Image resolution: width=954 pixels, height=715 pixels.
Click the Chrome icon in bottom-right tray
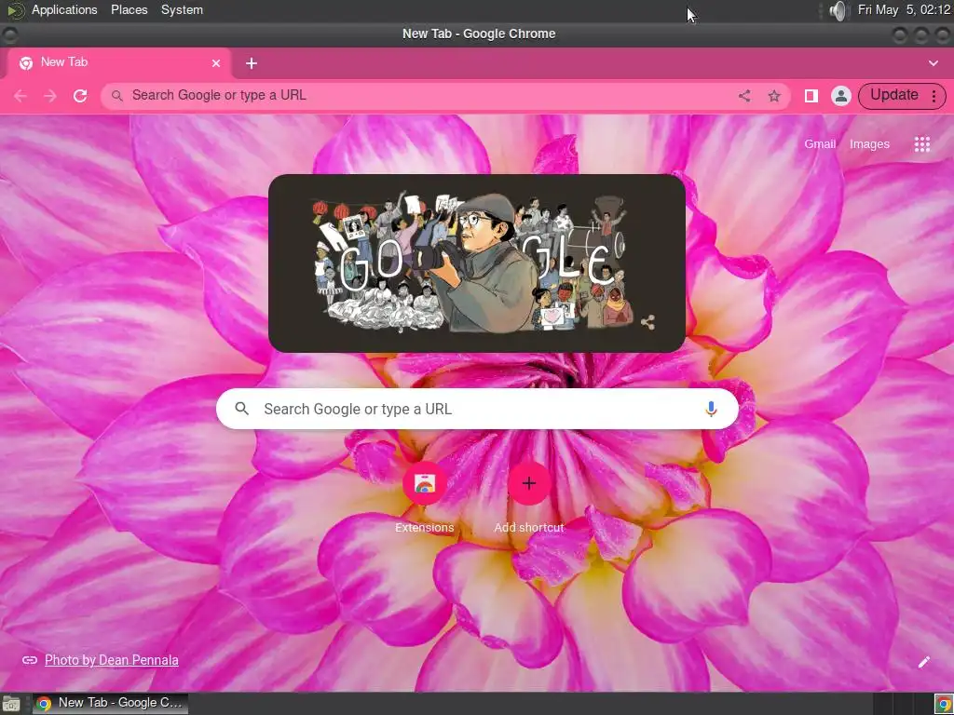click(943, 704)
